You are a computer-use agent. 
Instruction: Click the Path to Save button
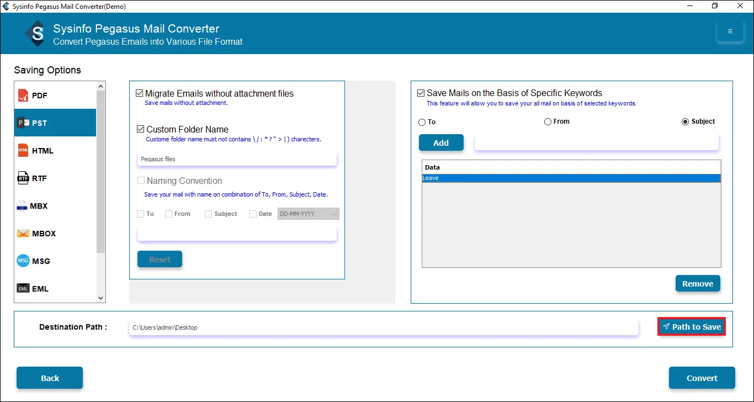point(691,326)
